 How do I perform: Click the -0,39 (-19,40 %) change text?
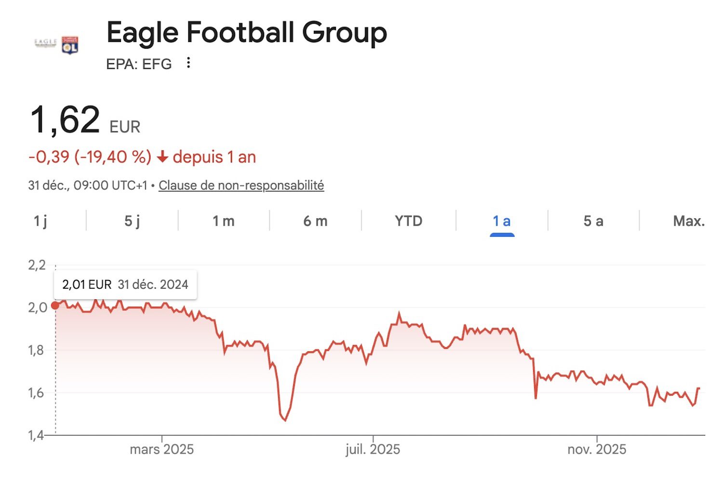tap(90, 157)
